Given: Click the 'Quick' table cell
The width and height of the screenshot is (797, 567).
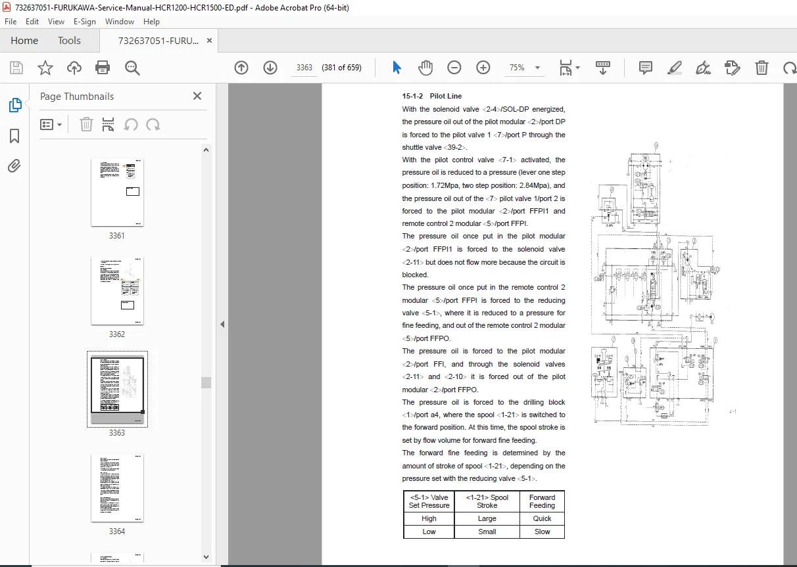Looking at the screenshot, I should [x=542, y=518].
